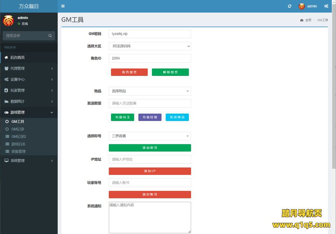Open the 选择称号 dropdown
336x234 pixels.
(150, 136)
